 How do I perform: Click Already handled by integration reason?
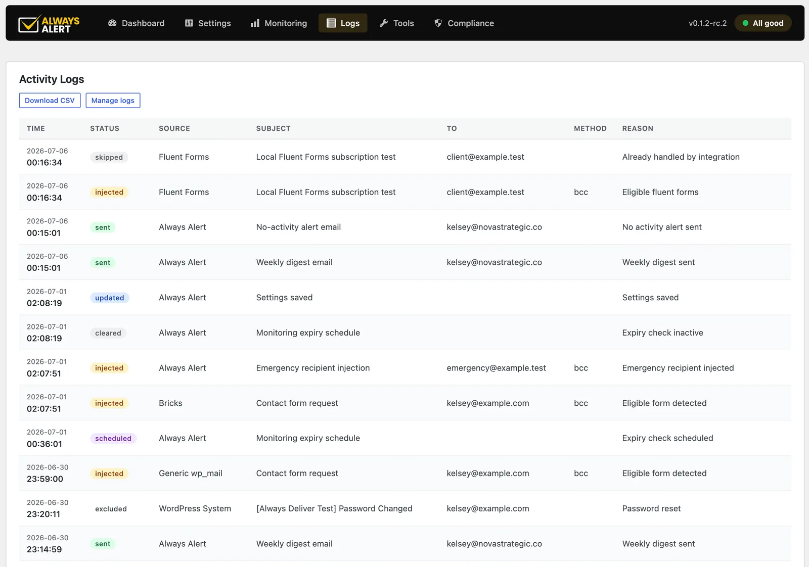(681, 157)
